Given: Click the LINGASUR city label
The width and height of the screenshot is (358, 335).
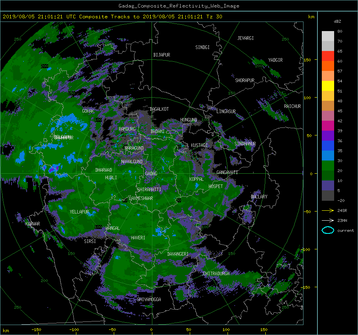Looking at the screenshot, I should click(x=226, y=112).
